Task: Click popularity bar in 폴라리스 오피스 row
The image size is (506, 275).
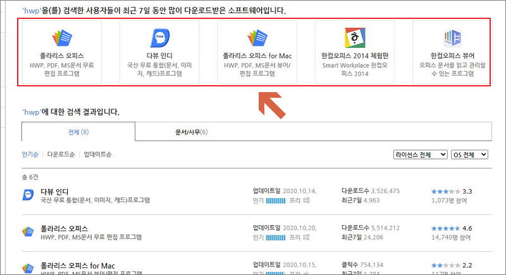Action: pos(276,238)
